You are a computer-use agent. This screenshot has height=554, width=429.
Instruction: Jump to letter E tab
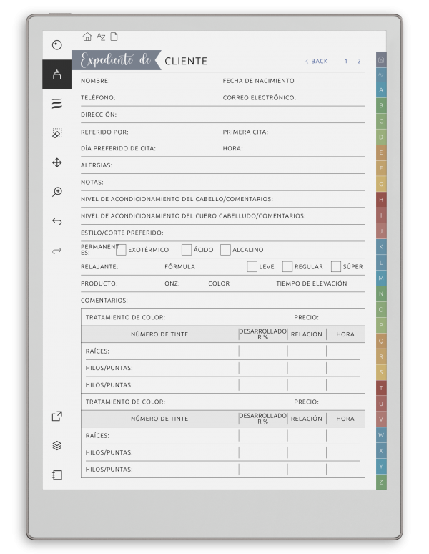381,152
